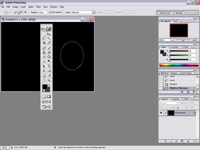Switch to the Channels tab
This screenshot has height=150, width=200.
(x=175, y=99)
